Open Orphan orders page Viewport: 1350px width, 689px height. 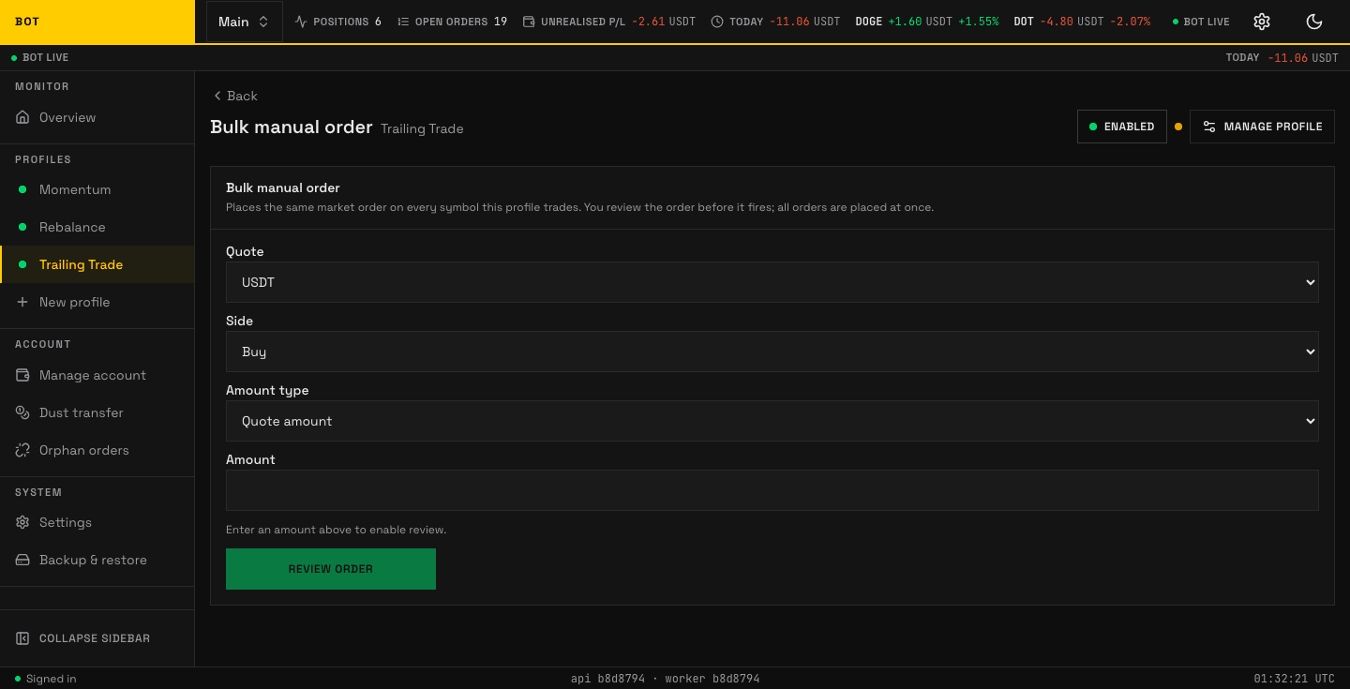point(97,450)
